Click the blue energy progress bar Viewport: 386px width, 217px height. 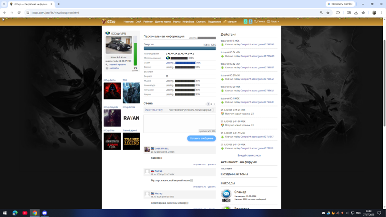[x=180, y=48]
